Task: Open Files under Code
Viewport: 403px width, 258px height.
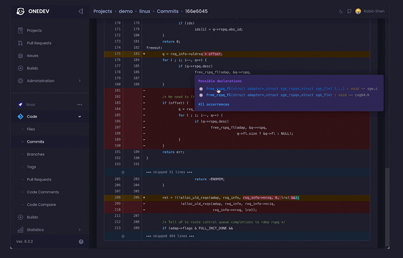Action: (31, 129)
